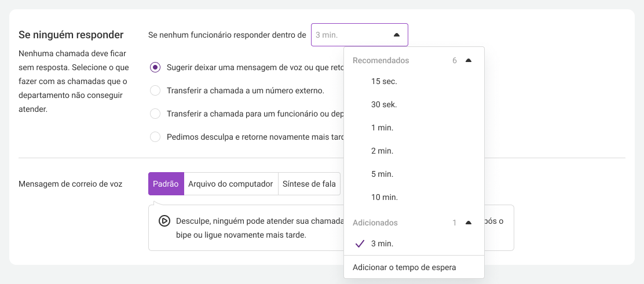Click Adicionar o tempo de espera
644x284 pixels.
pos(404,268)
